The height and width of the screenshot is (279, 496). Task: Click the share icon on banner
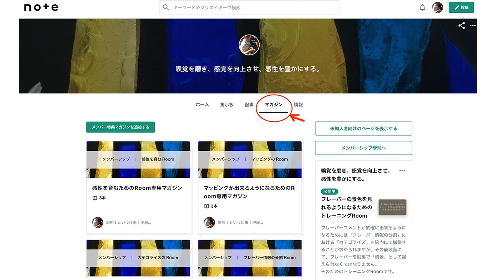462,26
